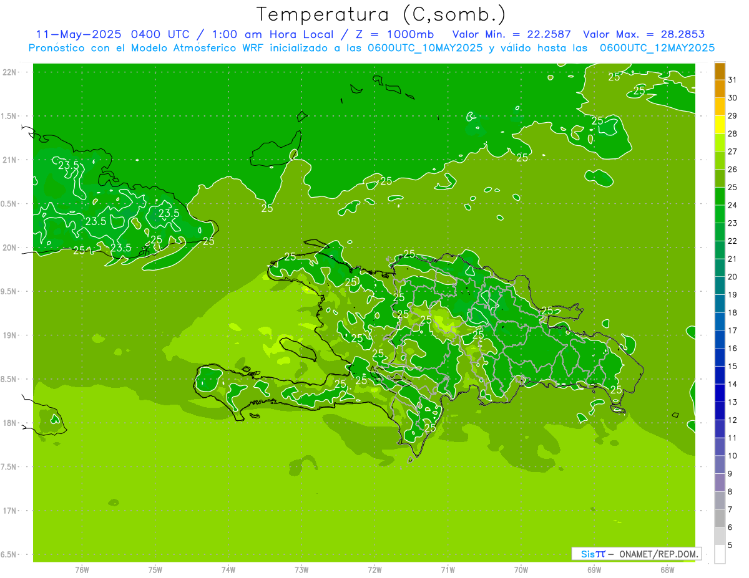The width and height of the screenshot is (749, 578).
Task: Click the "75W" longitude axis label
Action: tap(155, 570)
